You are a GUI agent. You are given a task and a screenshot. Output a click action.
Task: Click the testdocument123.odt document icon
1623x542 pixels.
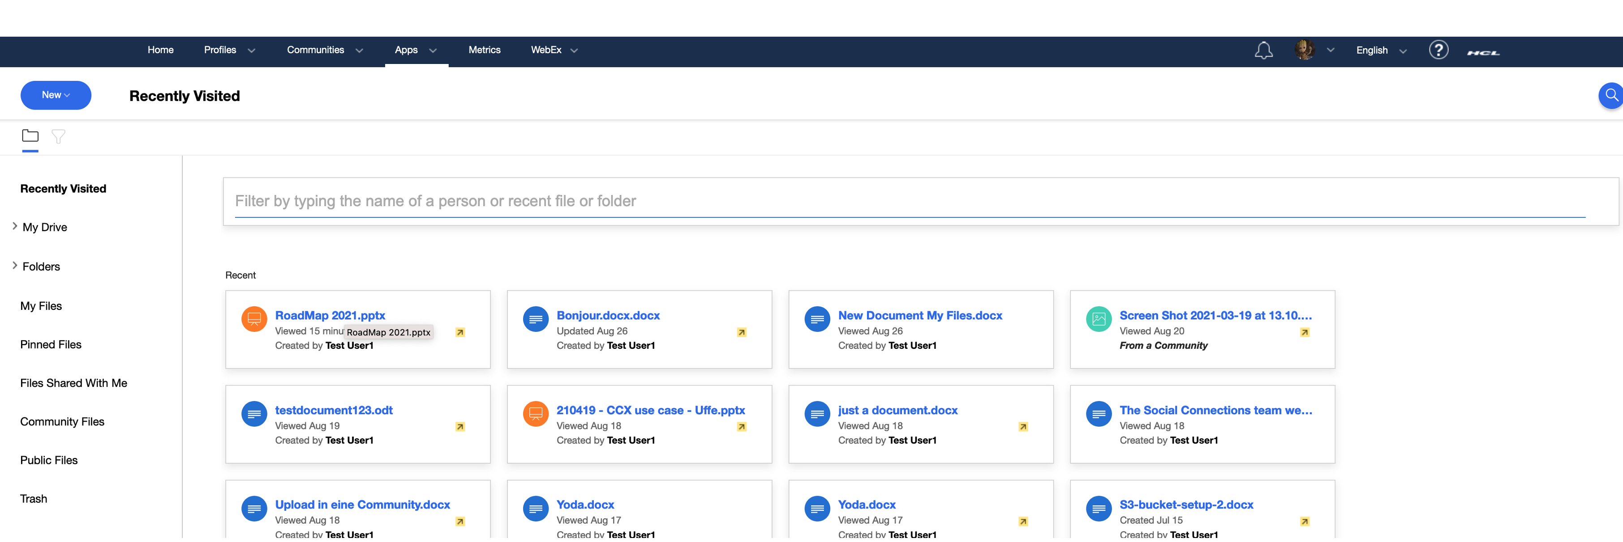[254, 415]
